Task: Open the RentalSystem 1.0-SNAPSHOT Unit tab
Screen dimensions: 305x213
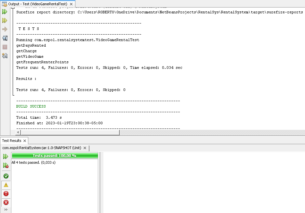Action: (x=42, y=148)
